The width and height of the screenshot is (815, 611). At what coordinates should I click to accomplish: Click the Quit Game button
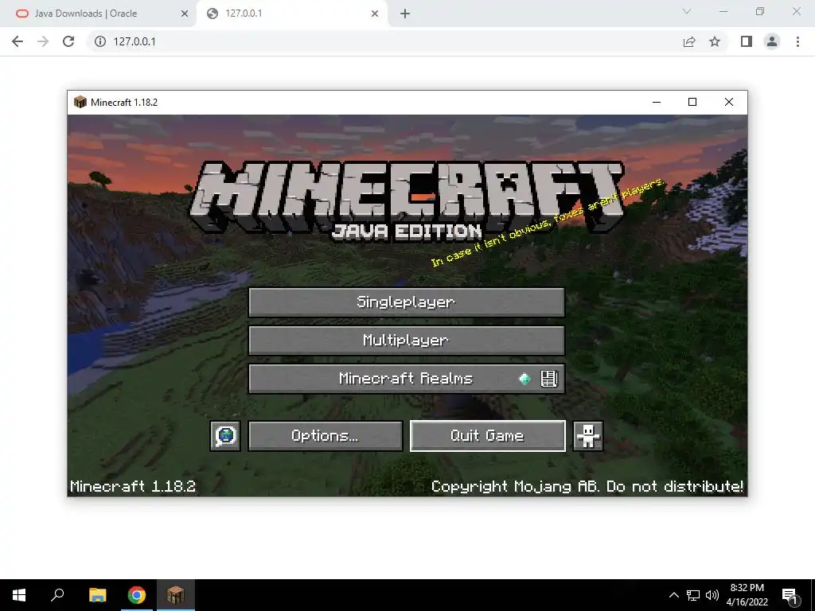click(x=488, y=436)
